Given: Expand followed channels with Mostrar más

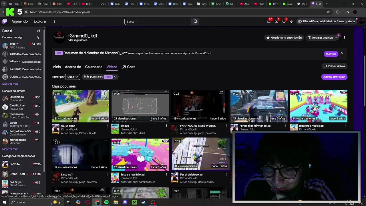Looking at the screenshot, I should [10, 84].
